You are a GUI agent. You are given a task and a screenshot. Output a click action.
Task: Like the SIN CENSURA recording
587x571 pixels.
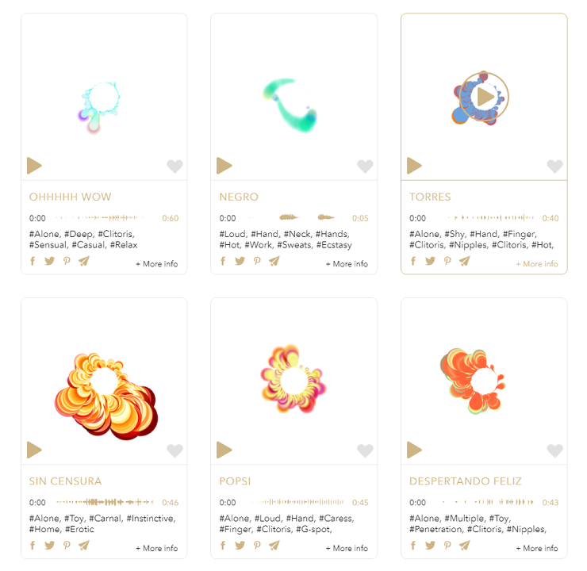175,450
